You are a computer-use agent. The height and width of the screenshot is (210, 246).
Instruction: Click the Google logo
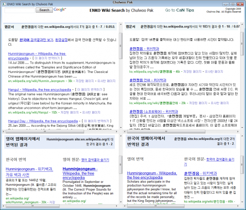tap(60, 9)
